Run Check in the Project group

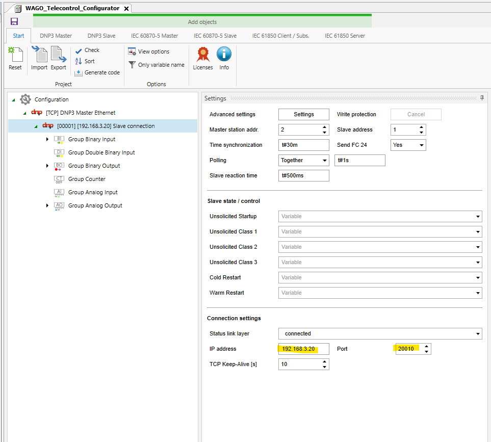(x=87, y=50)
